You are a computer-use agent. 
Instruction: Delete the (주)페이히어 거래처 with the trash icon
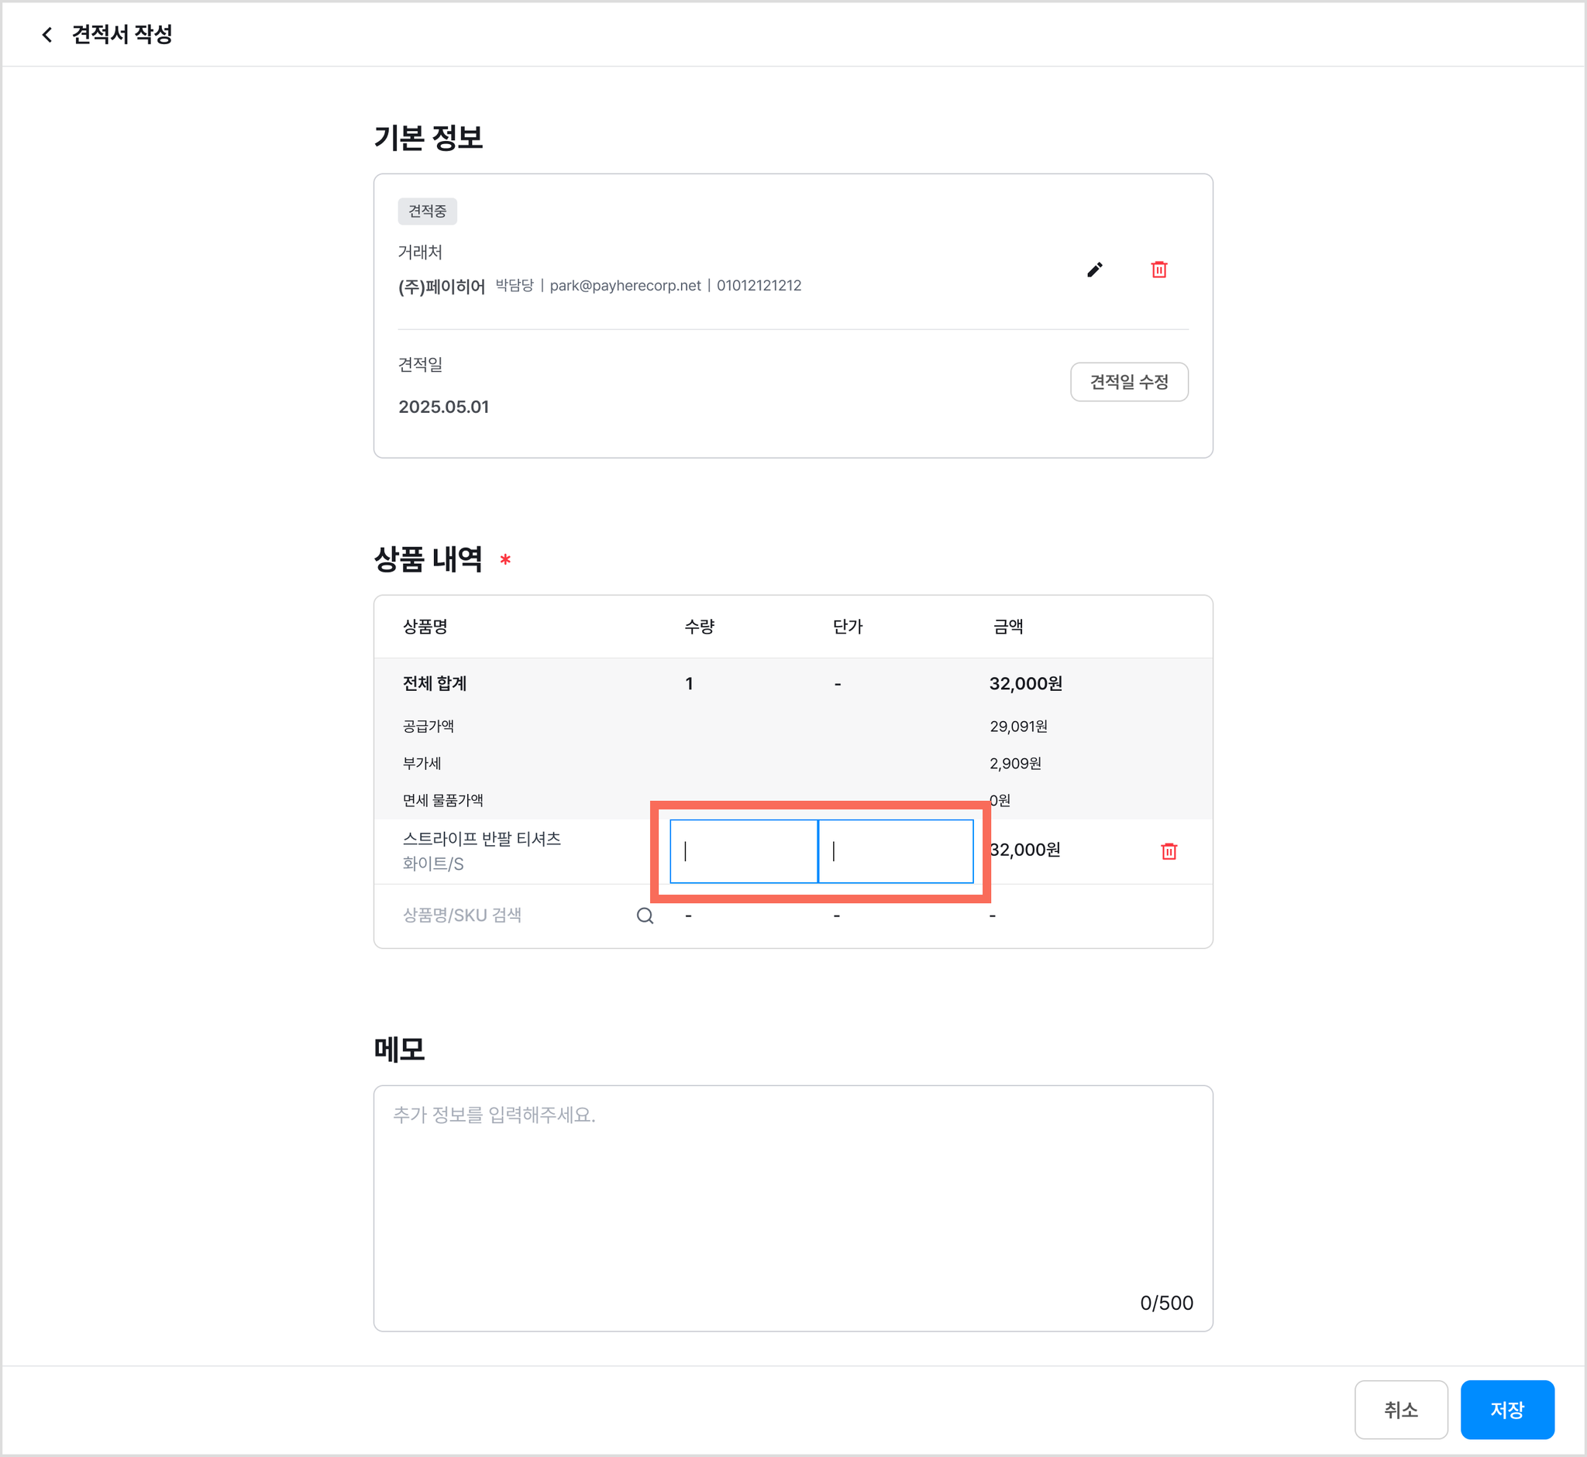1159,270
